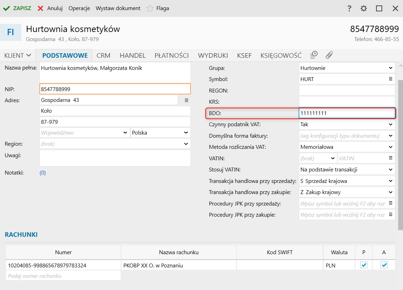Open the attachments paperclip tab
The height and width of the screenshot is (290, 403).
click(x=329, y=55)
